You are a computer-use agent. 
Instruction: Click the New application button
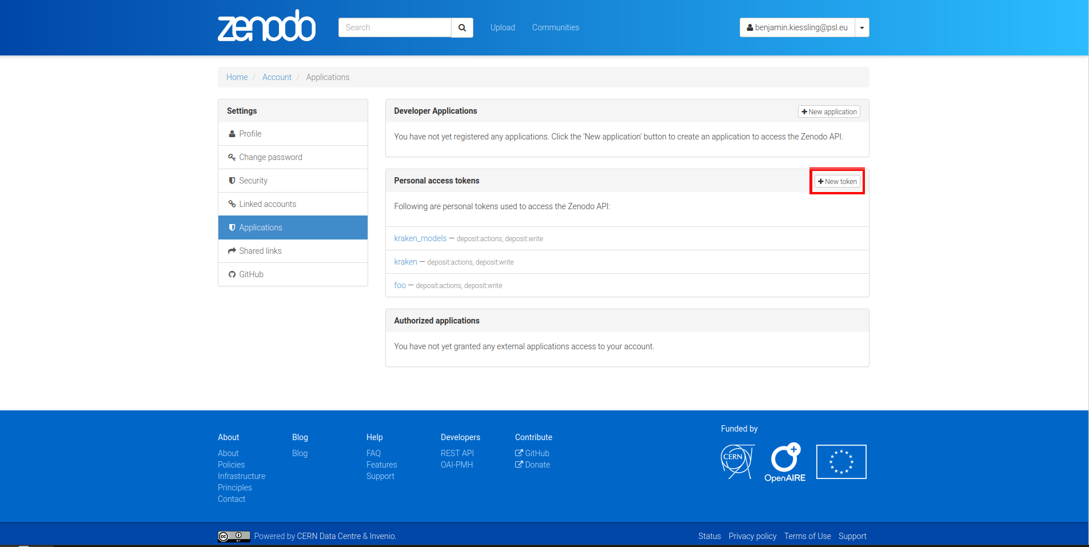click(x=829, y=111)
